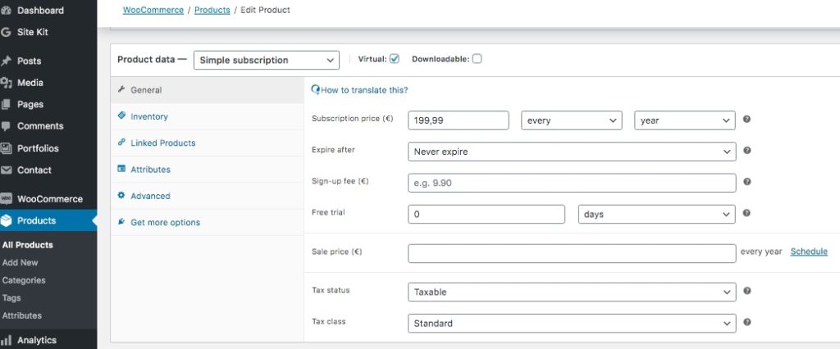Screen dimensions: 840x349
Task: Open the Never expire dropdown
Action: pos(572,152)
